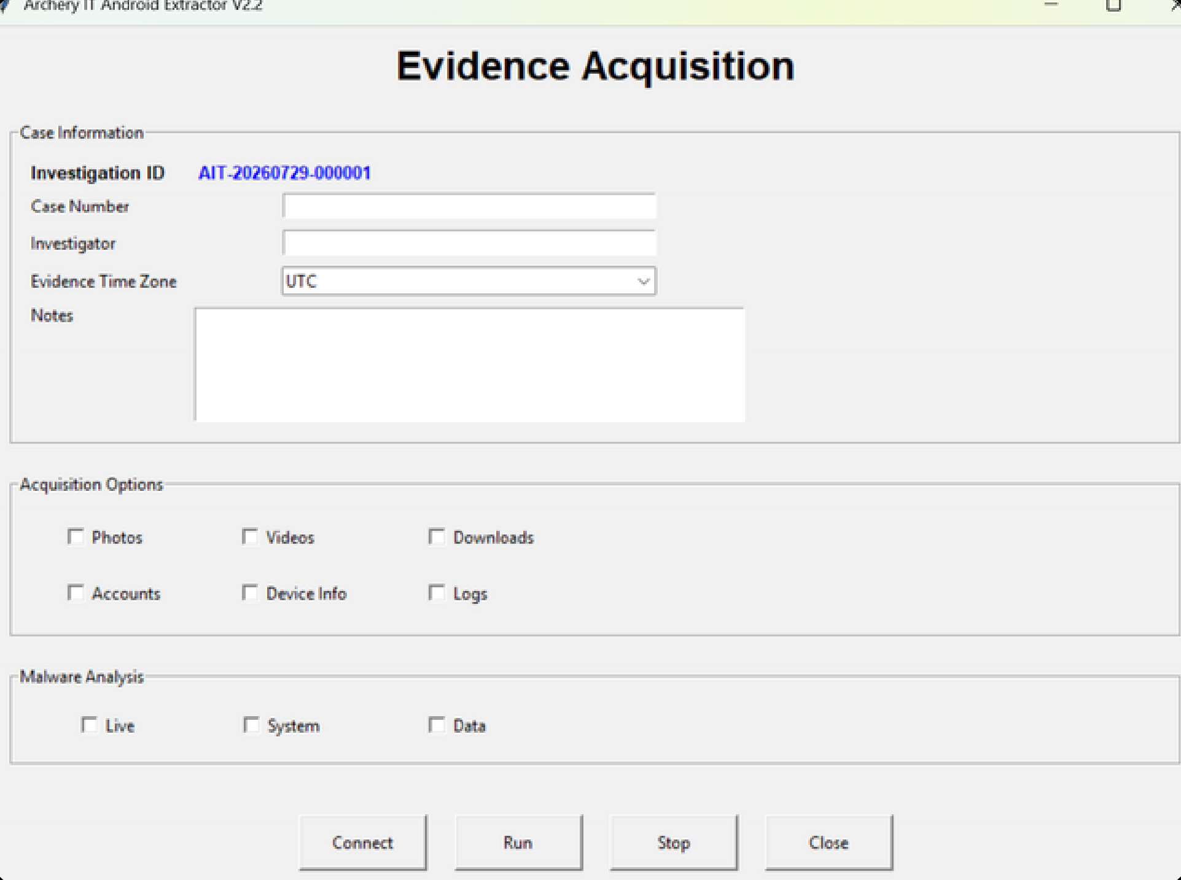Image resolution: width=1181 pixels, height=880 pixels.
Task: Click the Evidence Time Zone label
Action: 104,282
